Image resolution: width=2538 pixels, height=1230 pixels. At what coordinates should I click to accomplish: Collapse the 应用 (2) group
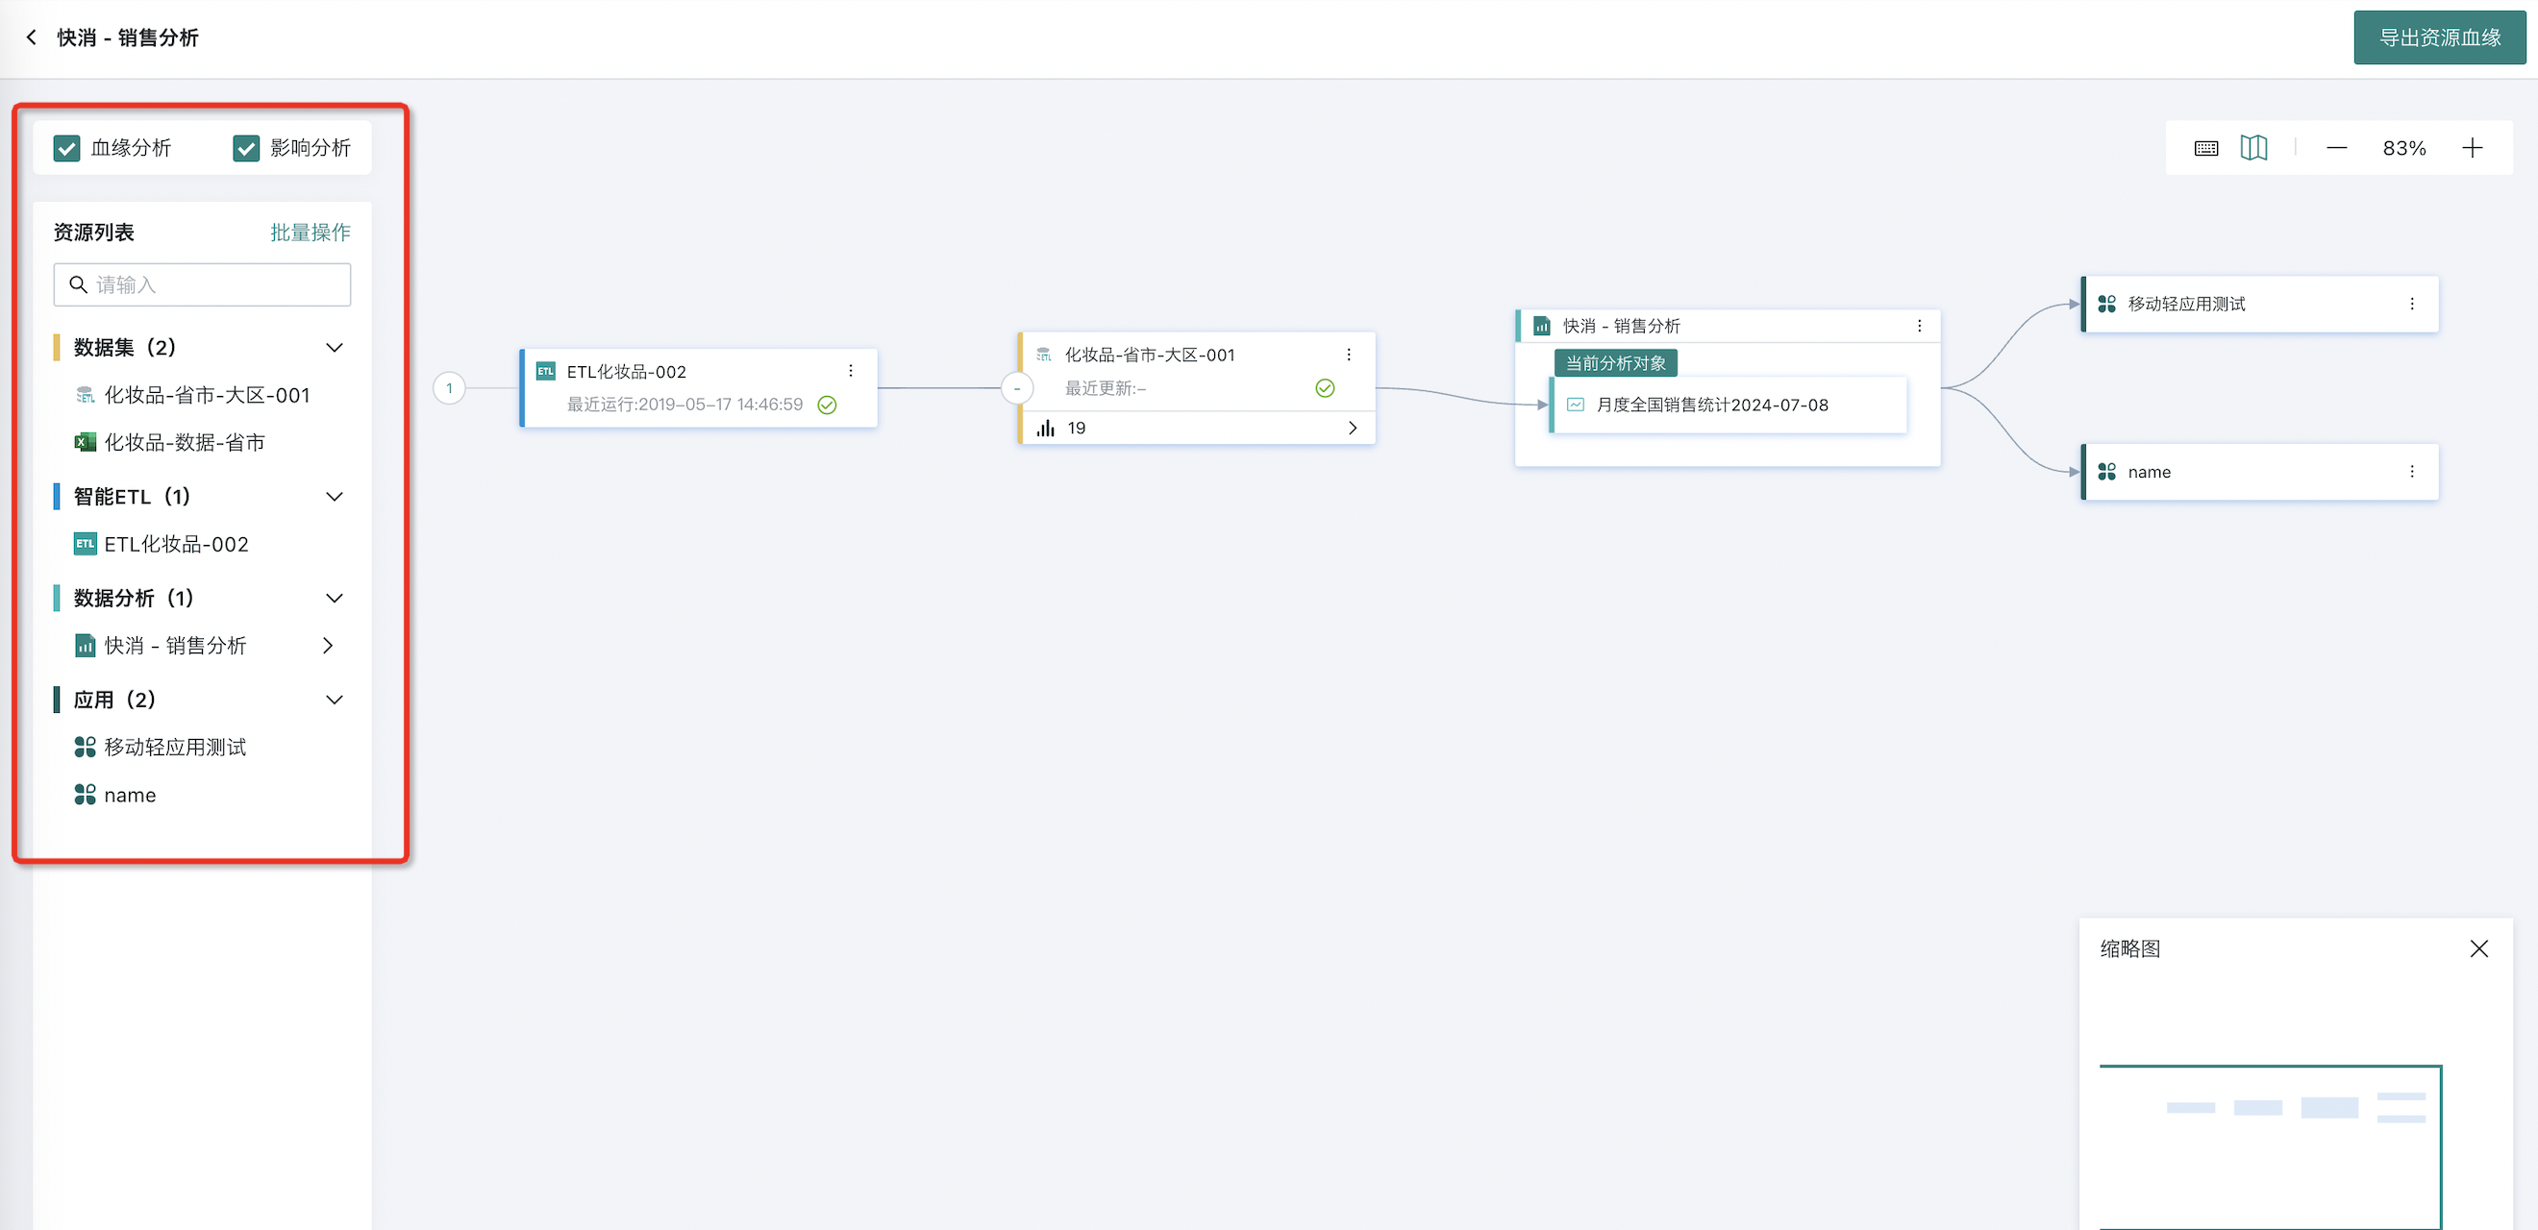334,700
